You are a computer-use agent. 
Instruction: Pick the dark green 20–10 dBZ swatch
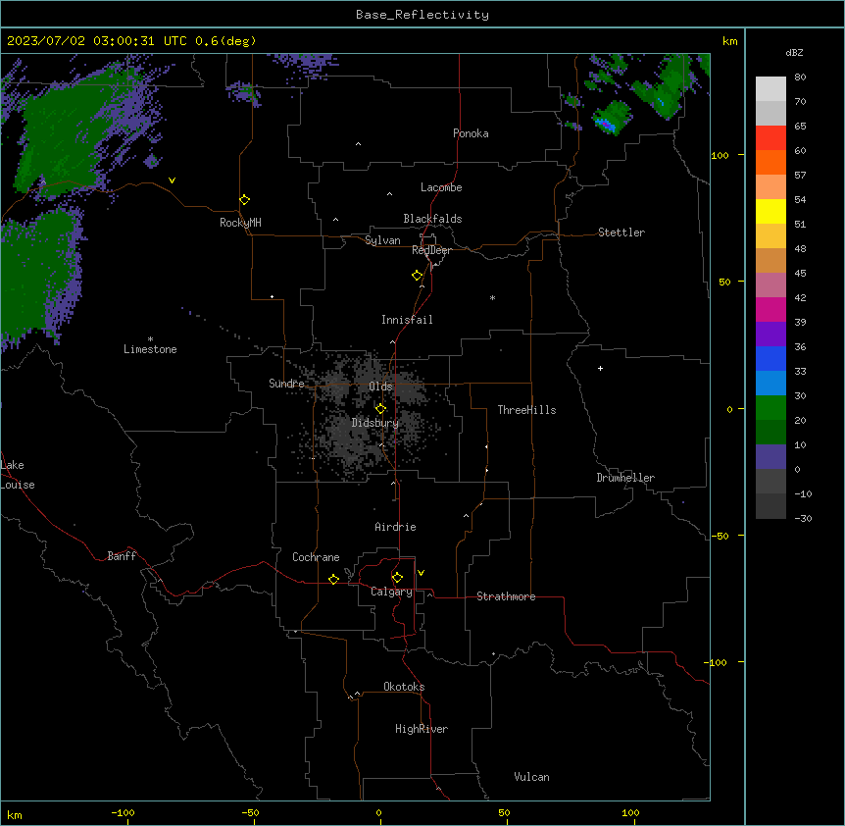(770, 432)
